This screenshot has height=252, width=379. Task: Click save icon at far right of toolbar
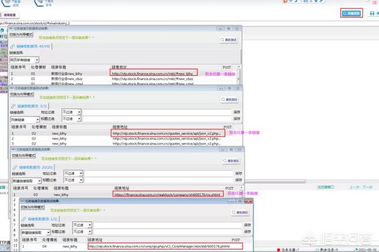coord(372,13)
